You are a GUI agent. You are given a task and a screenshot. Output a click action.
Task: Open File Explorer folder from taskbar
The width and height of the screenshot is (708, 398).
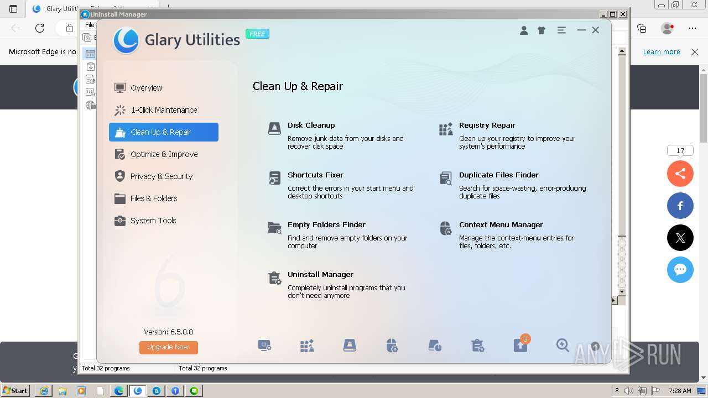pos(63,391)
